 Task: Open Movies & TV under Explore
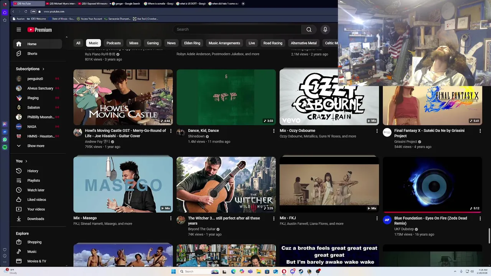pos(38,261)
